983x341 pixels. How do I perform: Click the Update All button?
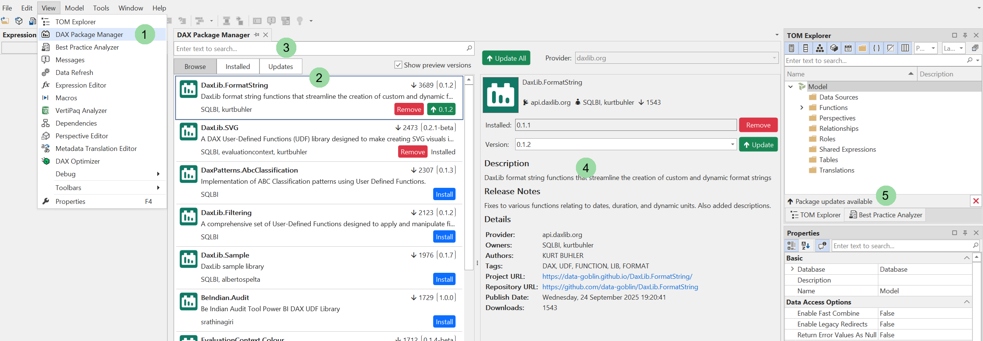[x=506, y=58]
